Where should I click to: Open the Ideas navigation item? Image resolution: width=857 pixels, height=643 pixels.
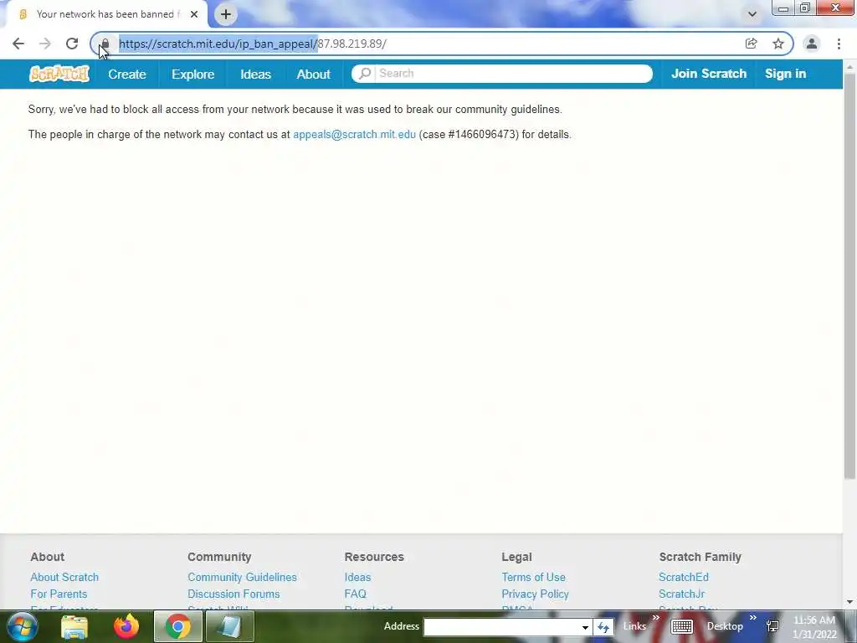(256, 75)
